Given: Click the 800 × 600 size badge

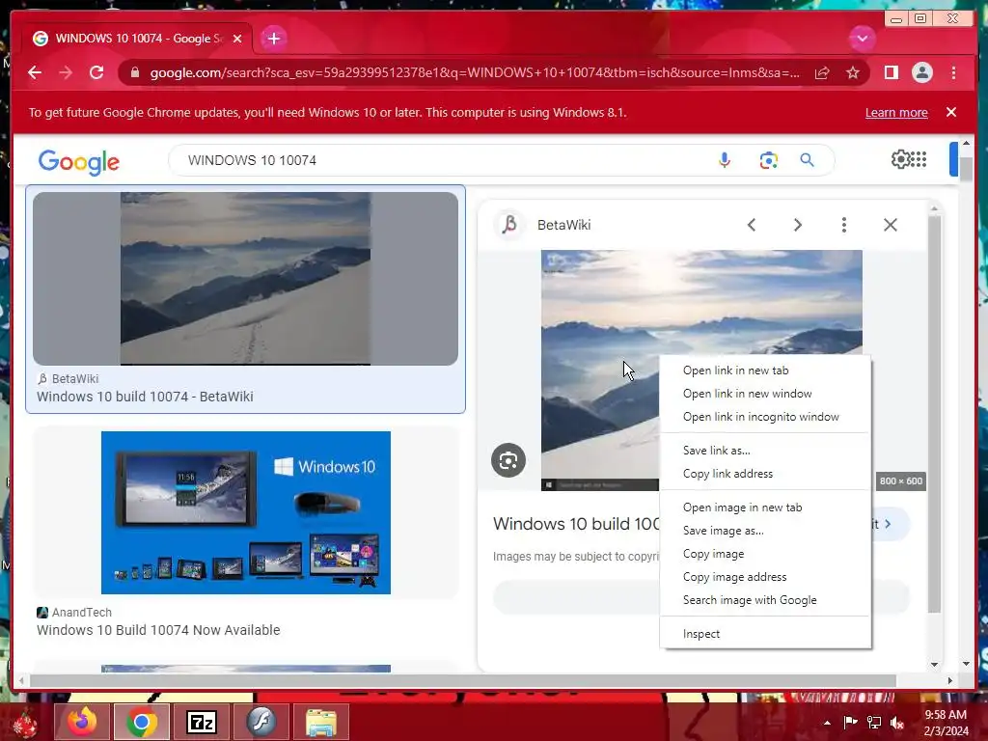Looking at the screenshot, I should 900,481.
